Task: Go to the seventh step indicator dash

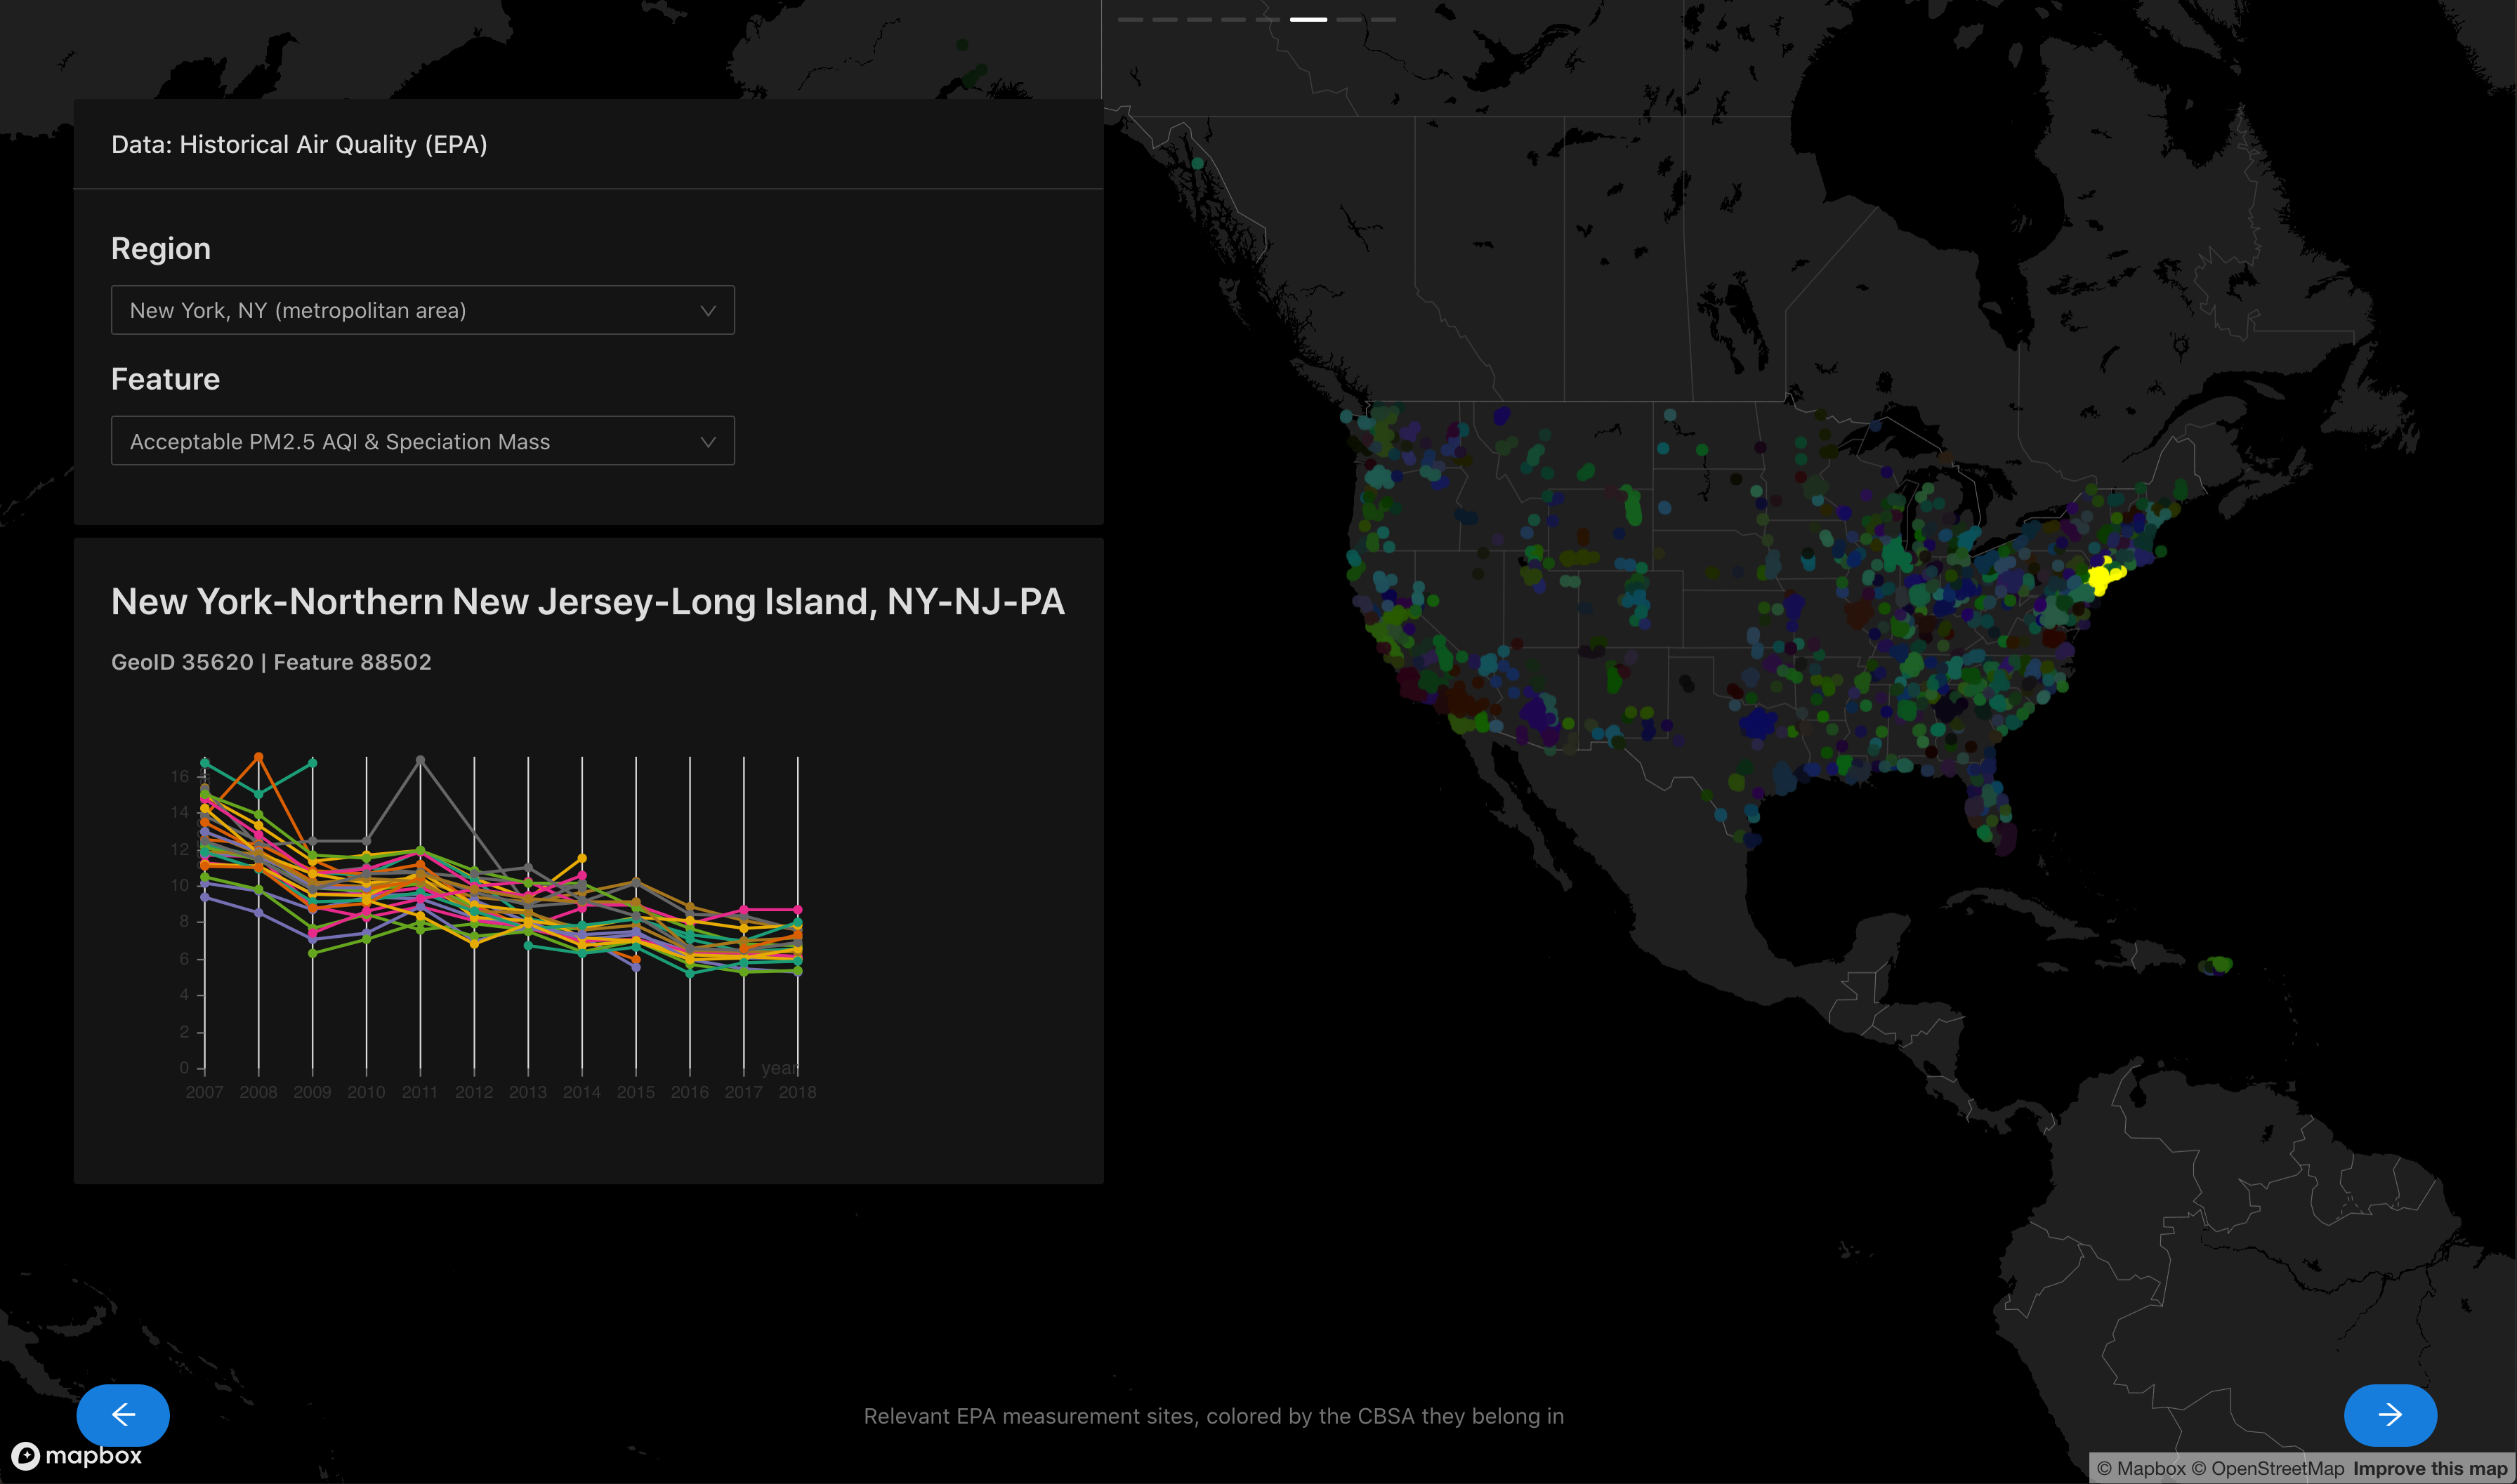Action: pos(1348,19)
